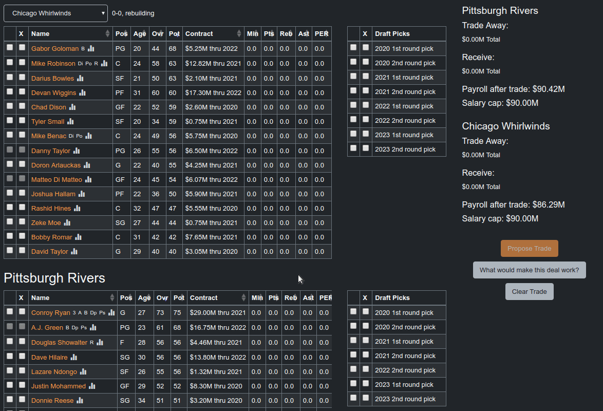The height and width of the screenshot is (411, 603).
Task: Open Danny Taylor player link
Action: coord(51,151)
